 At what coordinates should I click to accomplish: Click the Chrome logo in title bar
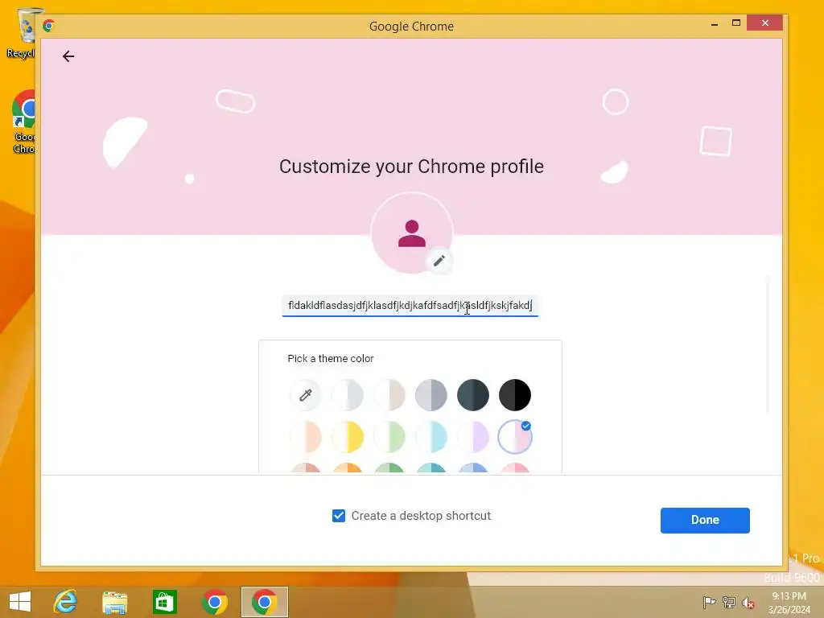49,26
